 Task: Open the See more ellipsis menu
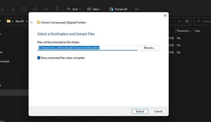point(137,9)
